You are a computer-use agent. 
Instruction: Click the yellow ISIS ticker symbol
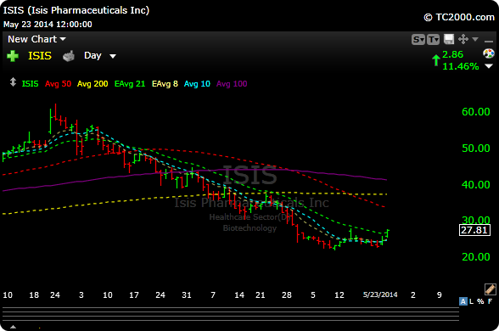pyautogui.click(x=40, y=56)
